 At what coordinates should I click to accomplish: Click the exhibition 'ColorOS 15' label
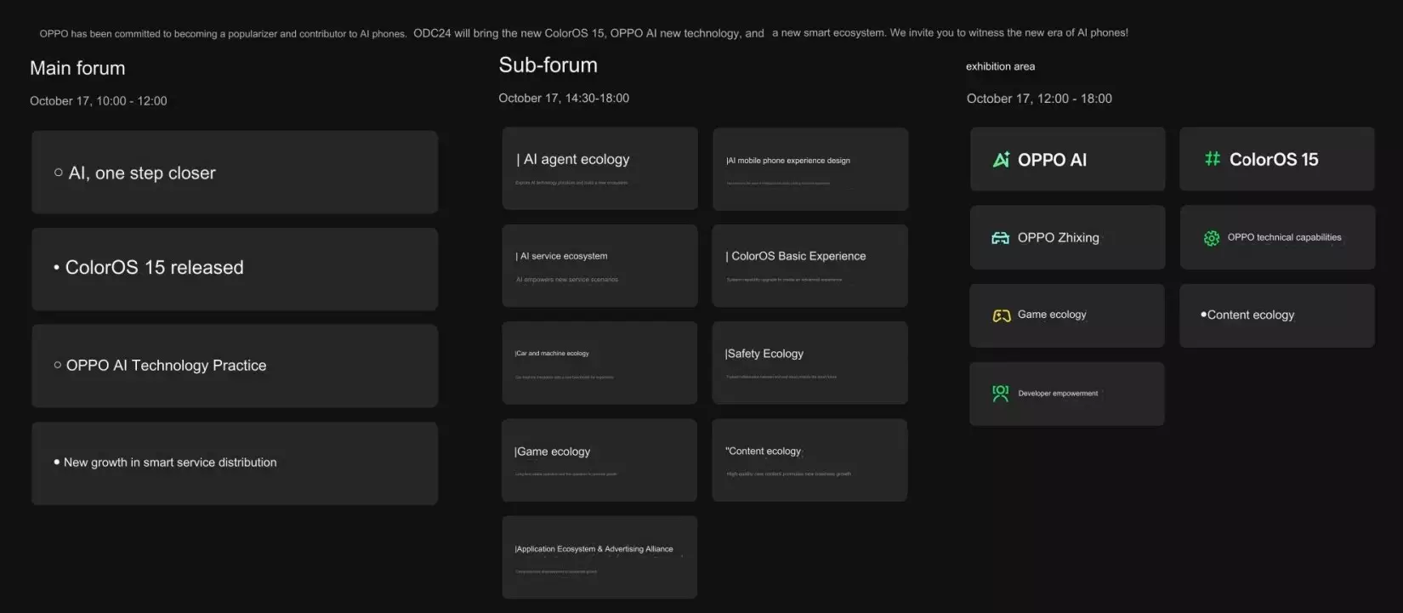tap(1274, 159)
